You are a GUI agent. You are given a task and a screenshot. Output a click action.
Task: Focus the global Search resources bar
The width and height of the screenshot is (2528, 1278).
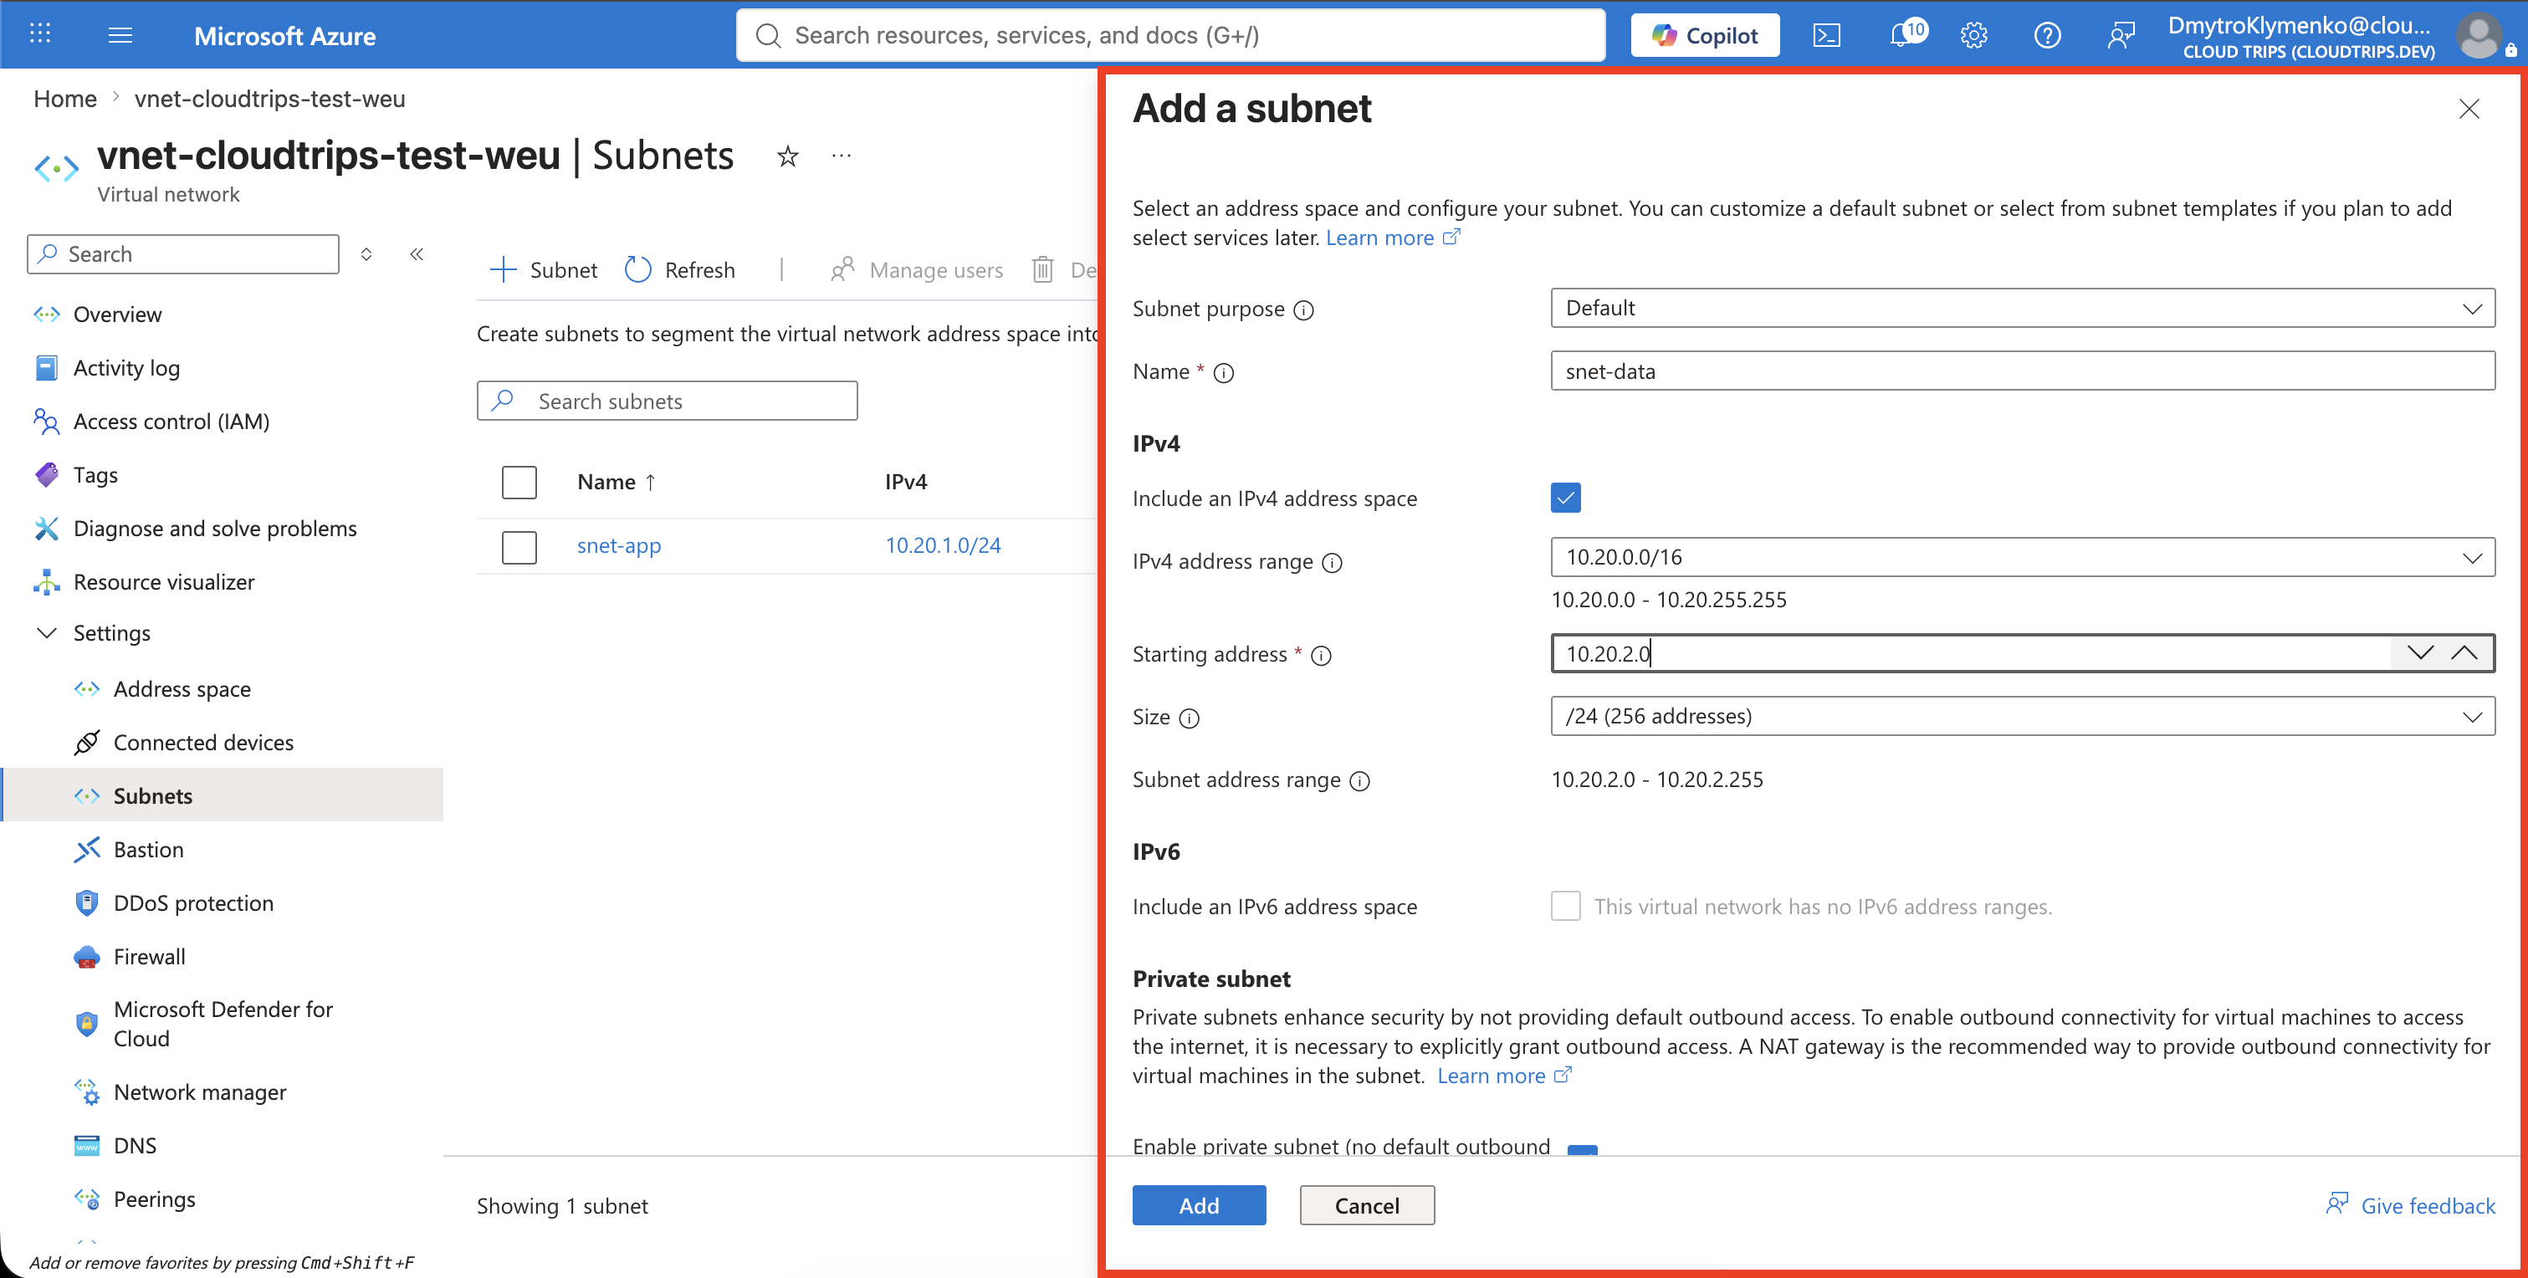click(1171, 35)
